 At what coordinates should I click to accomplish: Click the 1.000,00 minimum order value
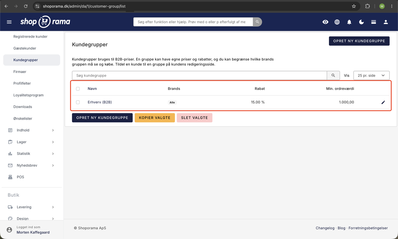pyautogui.click(x=347, y=102)
